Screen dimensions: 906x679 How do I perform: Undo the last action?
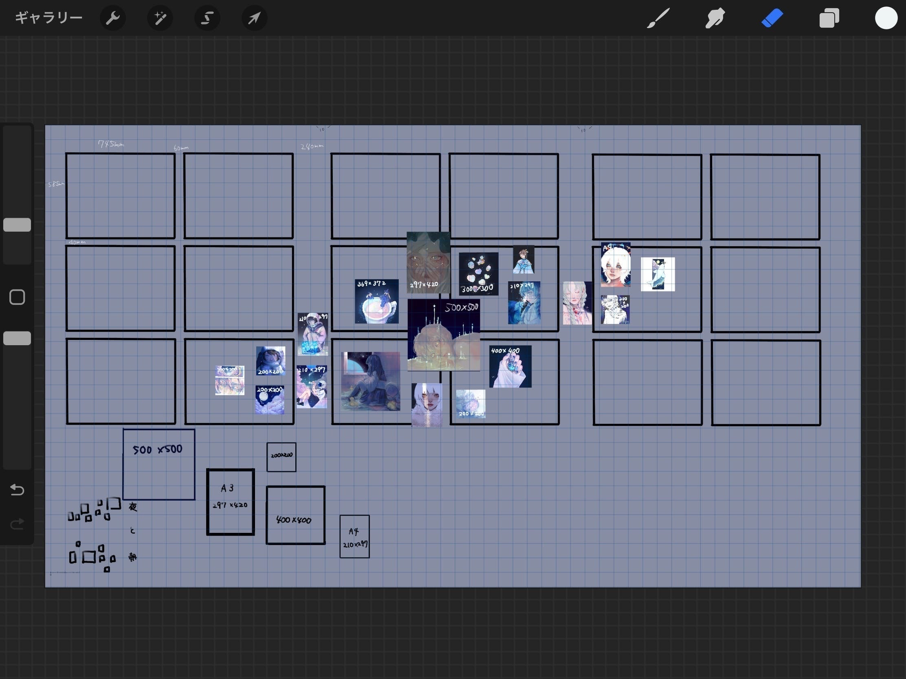(17, 489)
